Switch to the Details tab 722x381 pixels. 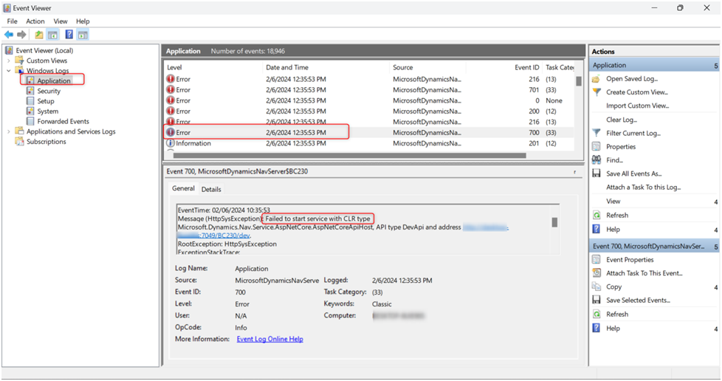[x=211, y=190]
